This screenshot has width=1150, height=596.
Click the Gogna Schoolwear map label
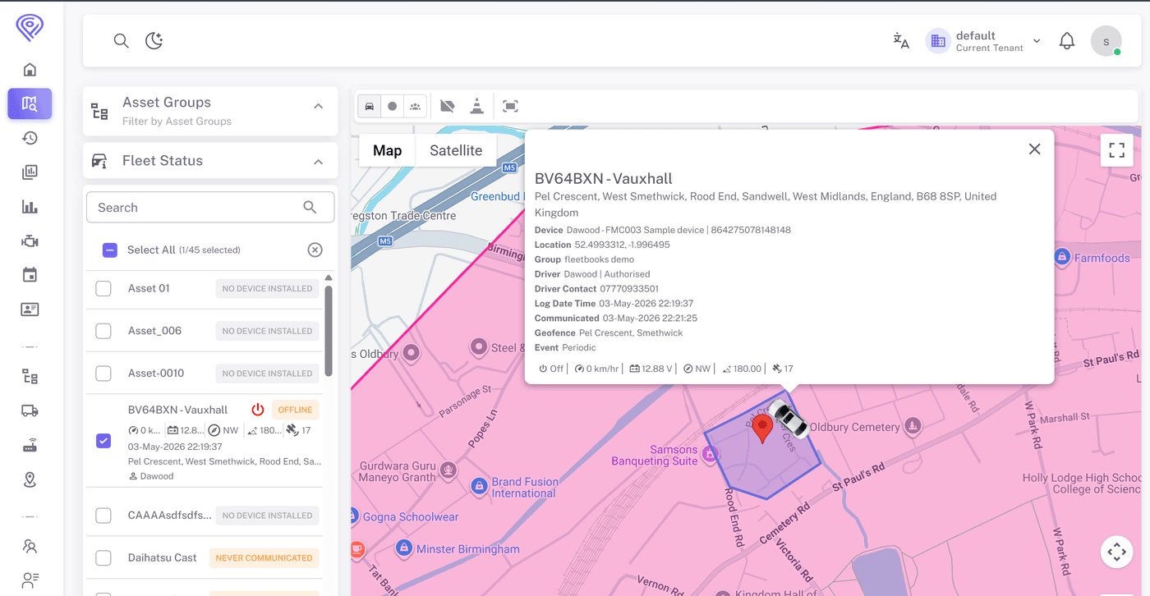(411, 517)
